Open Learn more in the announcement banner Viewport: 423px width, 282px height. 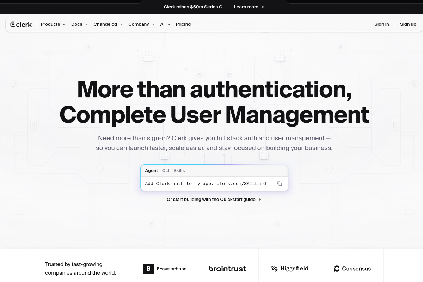(249, 7)
